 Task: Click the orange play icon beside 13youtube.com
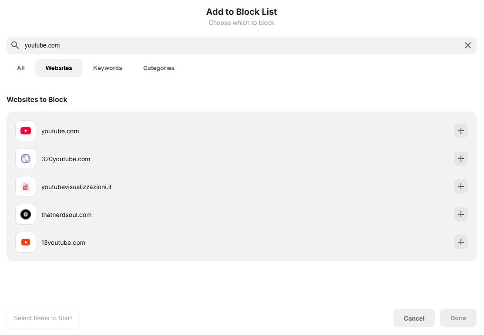coord(25,242)
